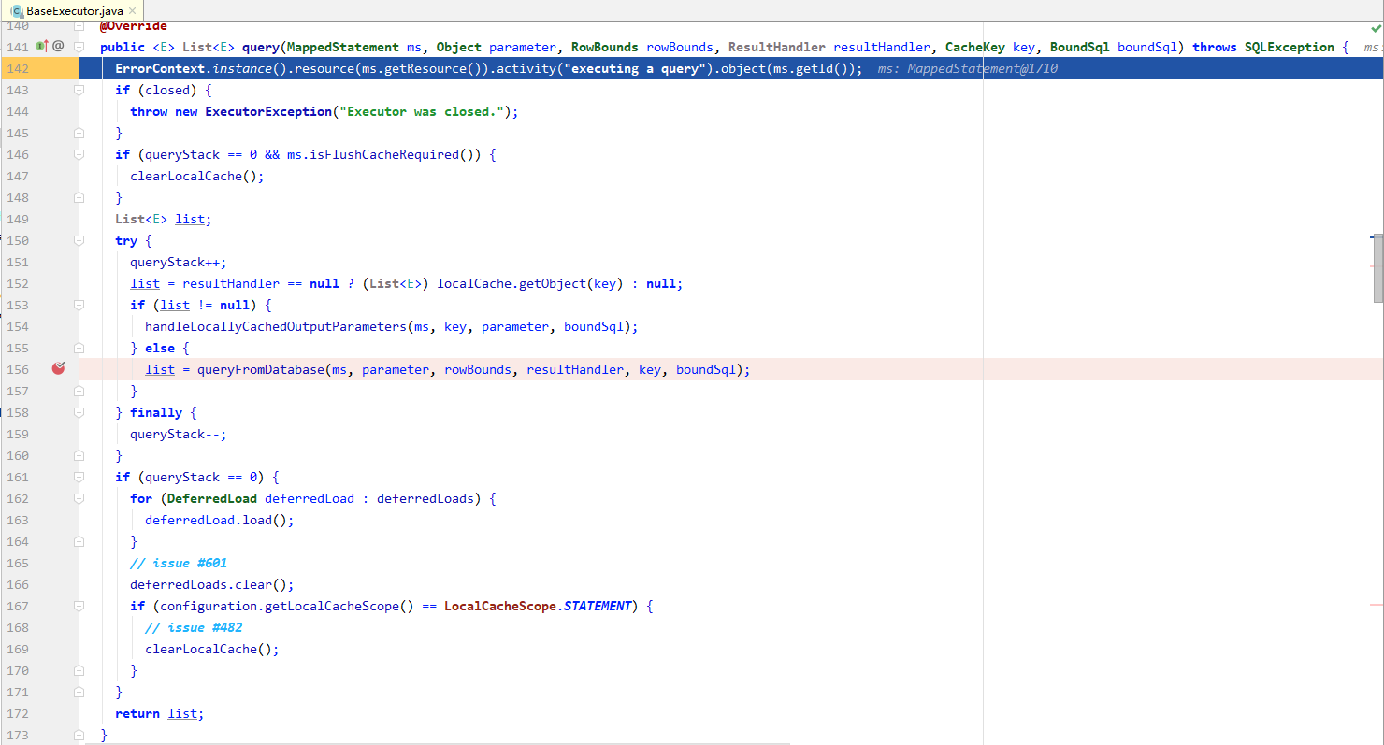Collapse the if (queryStack == 0) fold on line 161
Image resolution: width=1384 pixels, height=745 pixels.
tap(79, 477)
